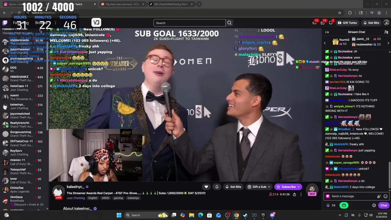The width and height of the screenshot is (391, 220).
Task: Toggle the notification bell for kaleelnyc_
Action: [x=217, y=187]
